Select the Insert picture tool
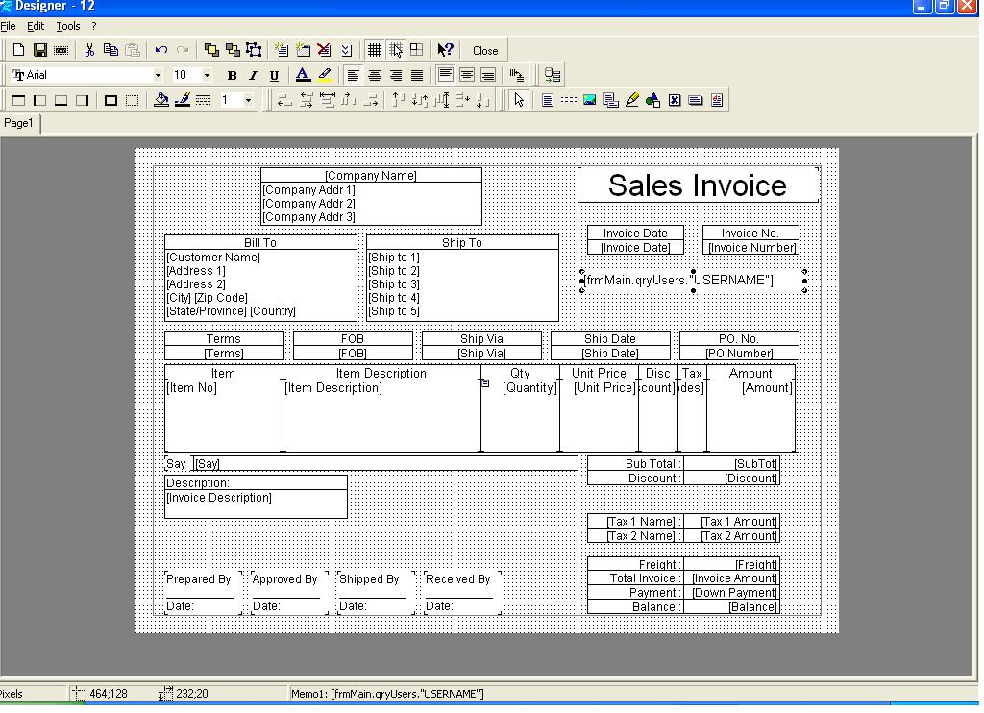This screenshot has width=984, height=713. [589, 100]
